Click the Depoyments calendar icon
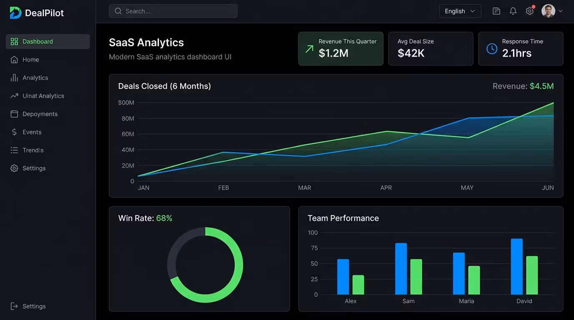Screen dimensions: 574x320 click(x=14, y=114)
